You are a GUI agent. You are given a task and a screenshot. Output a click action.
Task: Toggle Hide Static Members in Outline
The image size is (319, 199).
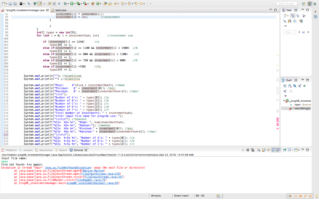(299, 86)
